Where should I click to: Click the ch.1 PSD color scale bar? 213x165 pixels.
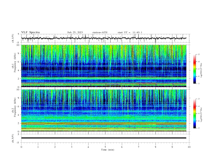click(x=194, y=69)
